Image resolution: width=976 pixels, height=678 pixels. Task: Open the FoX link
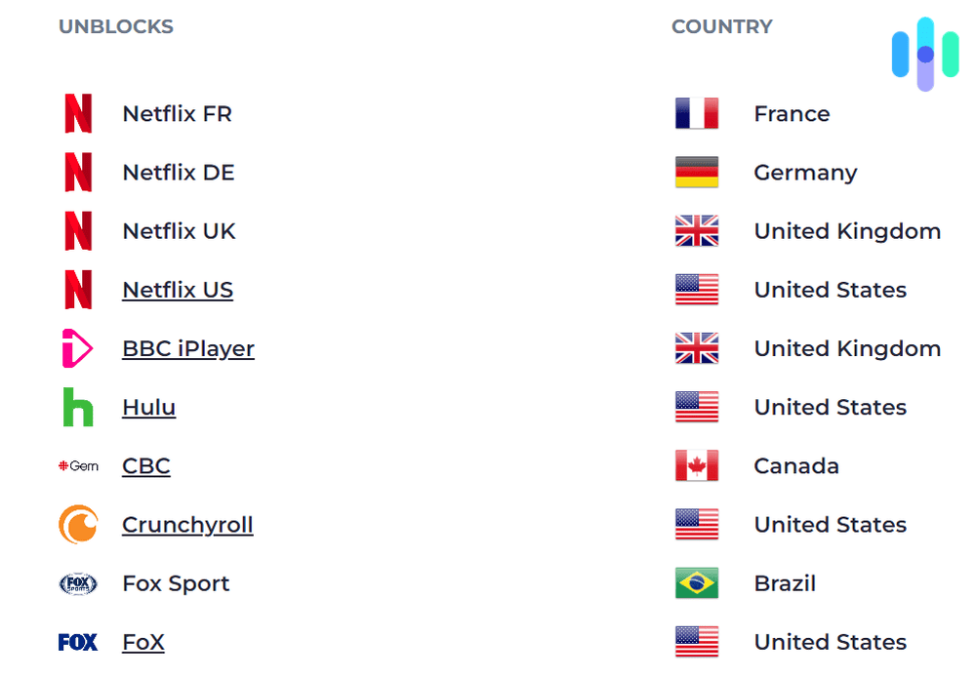pos(143,641)
